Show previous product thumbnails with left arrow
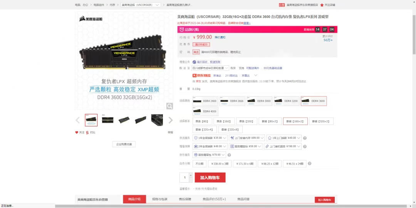Image resolution: width=416 pixels, height=208 pixels. click(78, 120)
